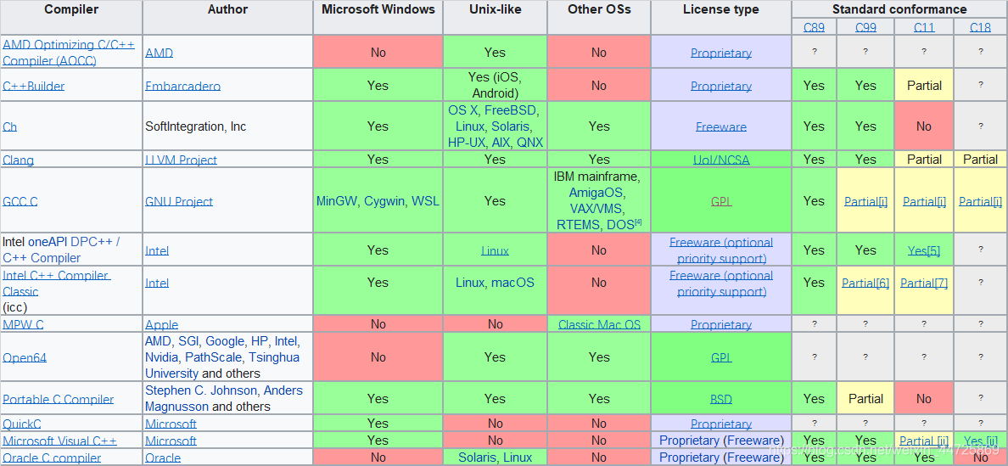The width and height of the screenshot is (1008, 466).
Task: Select 'Partial' C99 cell in Portable C Compiler row
Action: point(866,399)
